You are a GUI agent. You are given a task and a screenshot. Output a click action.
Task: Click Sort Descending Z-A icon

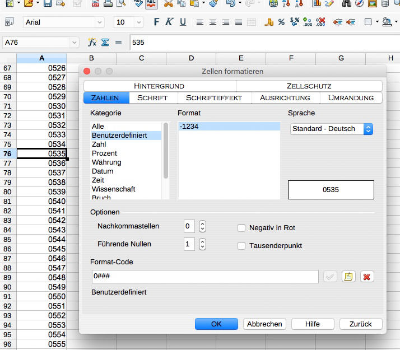[x=299, y=3]
